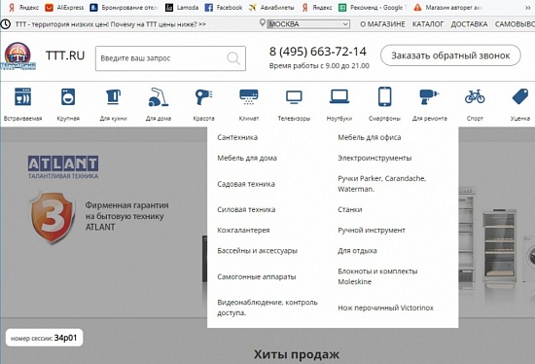This screenshot has width=535, height=364.
Task: Open the Климат air conditioner icon
Action: pos(249,97)
